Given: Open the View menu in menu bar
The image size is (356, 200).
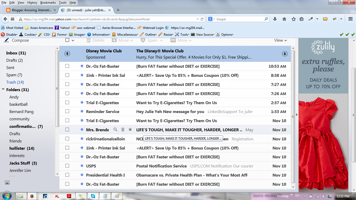Looking at the screenshot, I should [21, 2].
